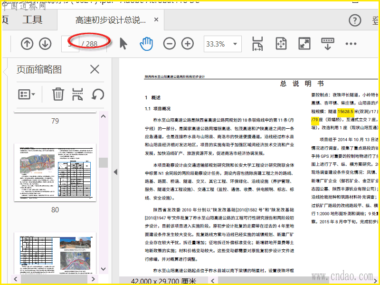Image resolution: width=380 pixels, height=285 pixels.
Task: Click the fit one full page icon
Action: point(281,44)
